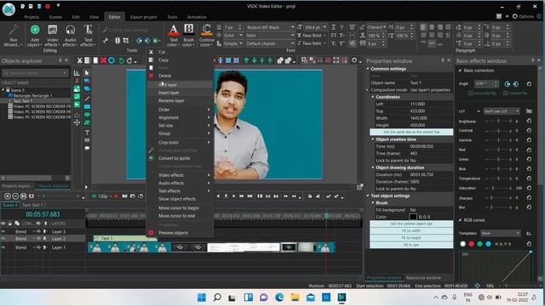
Task: Select the blue RGB curve channel
Action: 488,244
